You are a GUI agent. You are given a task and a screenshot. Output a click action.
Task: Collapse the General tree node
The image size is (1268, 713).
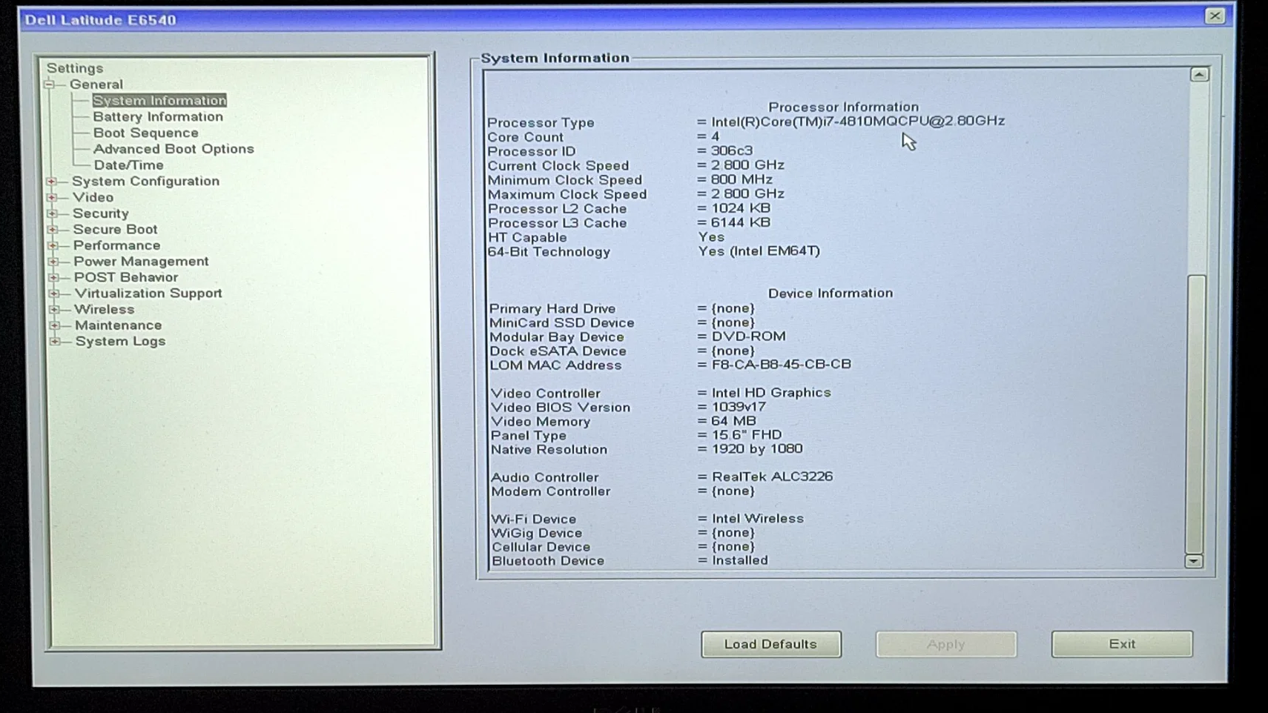point(50,84)
